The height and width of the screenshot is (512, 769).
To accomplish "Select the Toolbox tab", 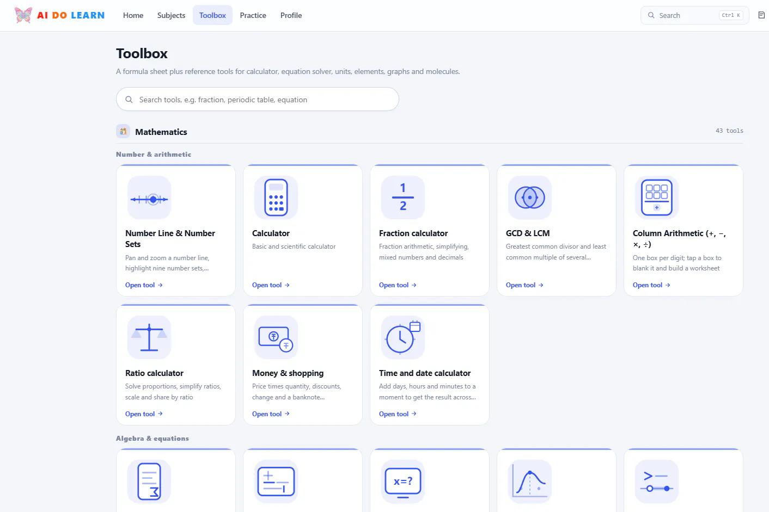I will pyautogui.click(x=212, y=15).
